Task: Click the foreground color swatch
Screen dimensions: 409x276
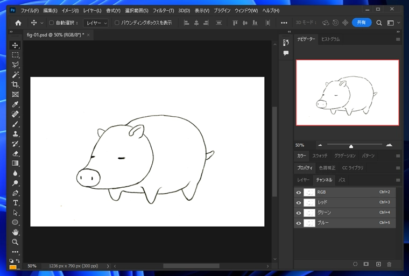Action: tap(13, 267)
